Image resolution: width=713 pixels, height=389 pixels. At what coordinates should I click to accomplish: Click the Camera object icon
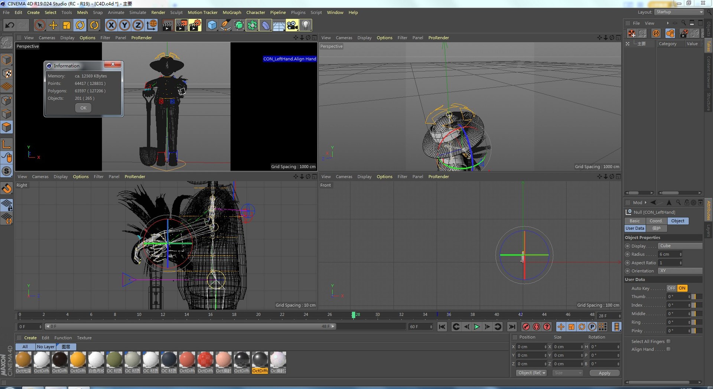[292, 25]
